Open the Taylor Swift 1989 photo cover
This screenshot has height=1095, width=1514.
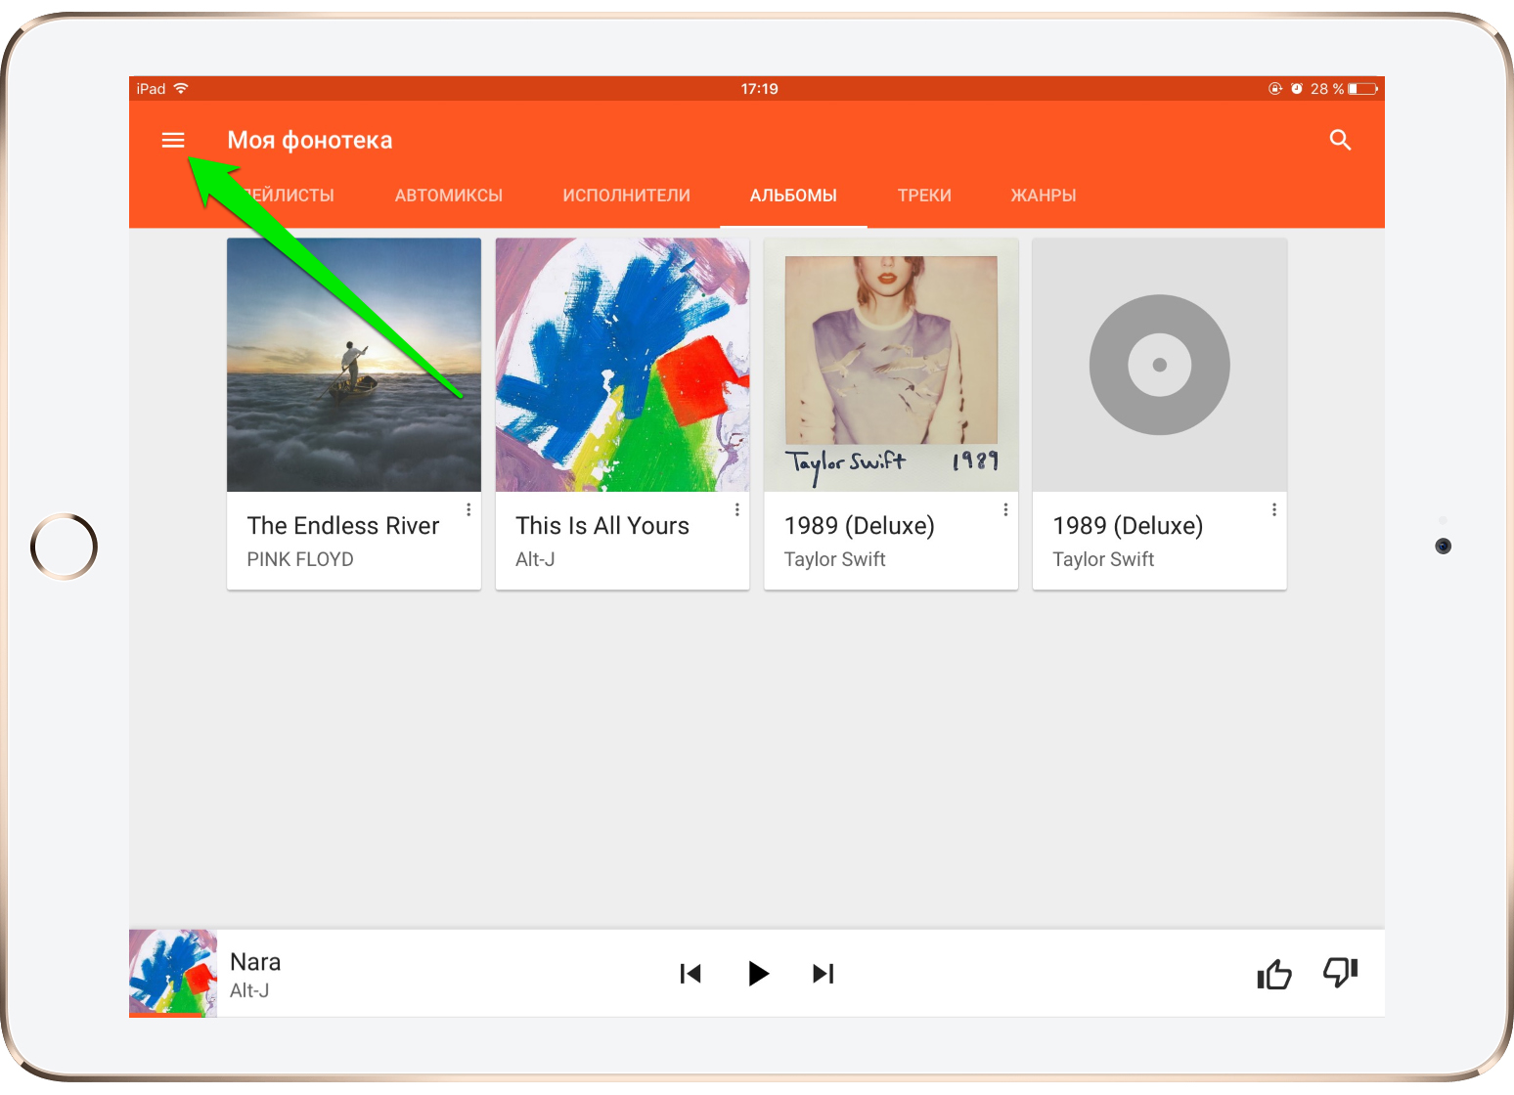pyautogui.click(x=891, y=365)
